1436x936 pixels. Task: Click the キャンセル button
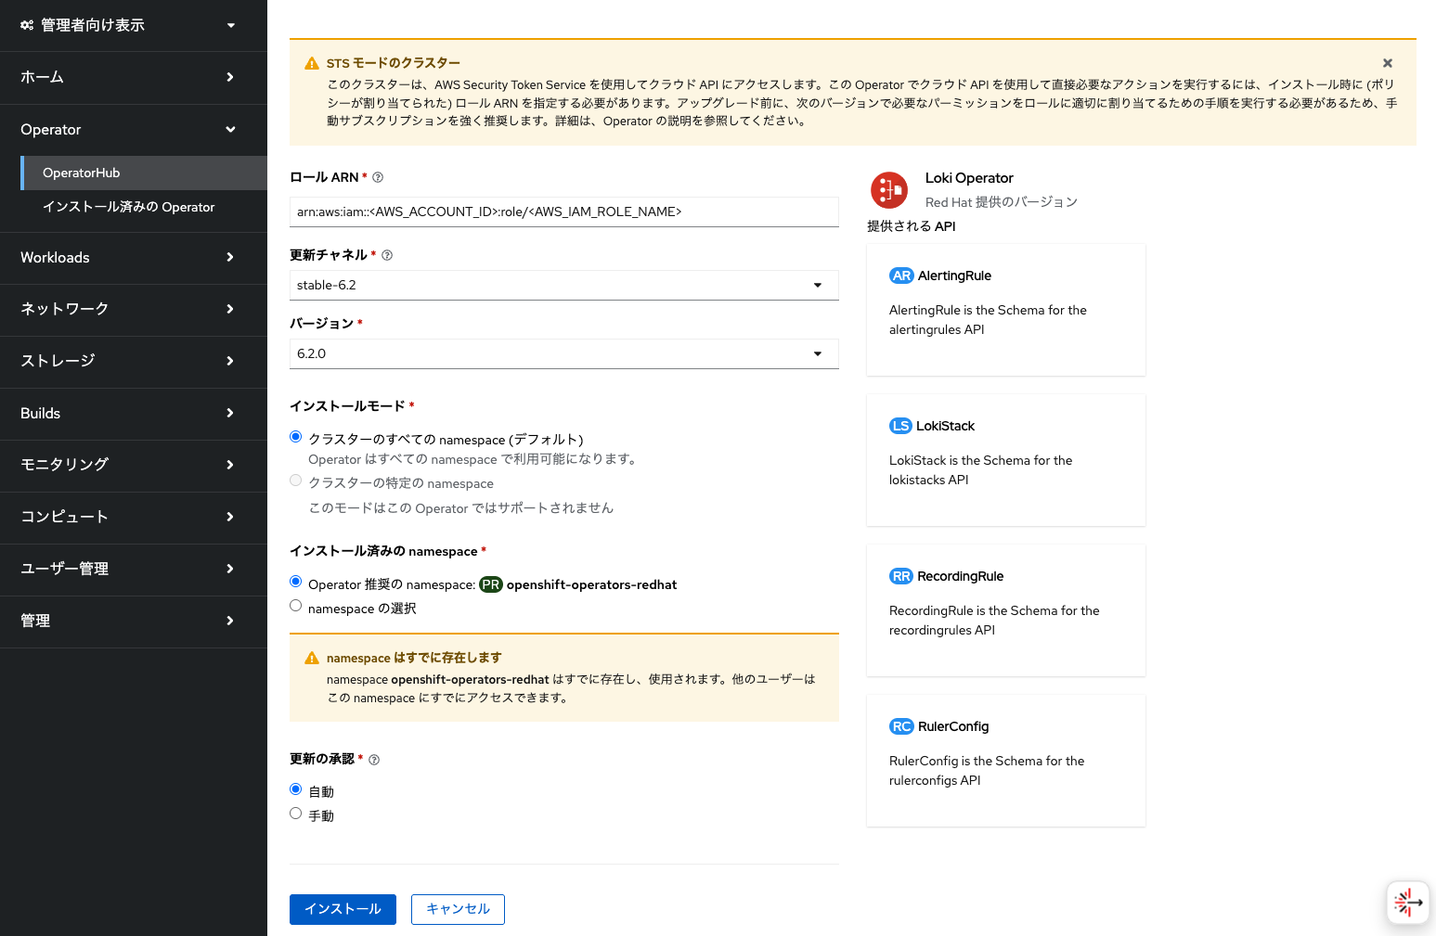coord(458,909)
